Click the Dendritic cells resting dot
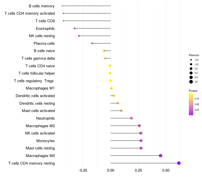202x177 pixels. click(118, 103)
